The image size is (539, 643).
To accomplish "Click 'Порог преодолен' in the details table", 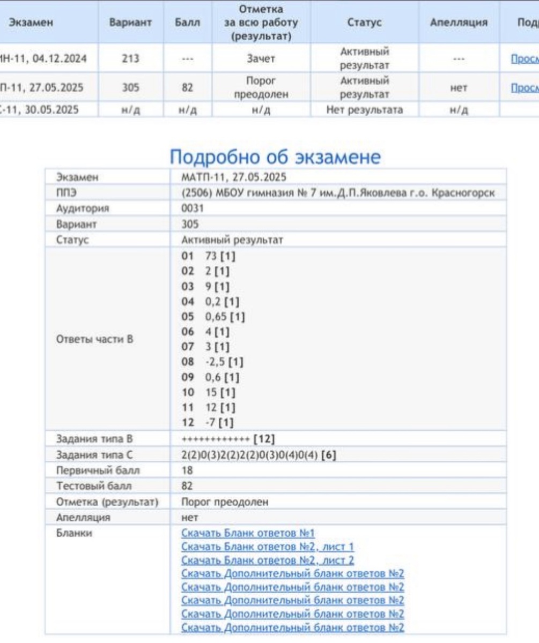I will (225, 502).
